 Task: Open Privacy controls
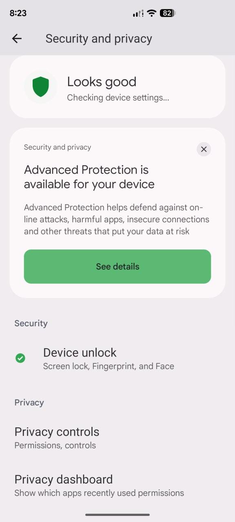117,438
